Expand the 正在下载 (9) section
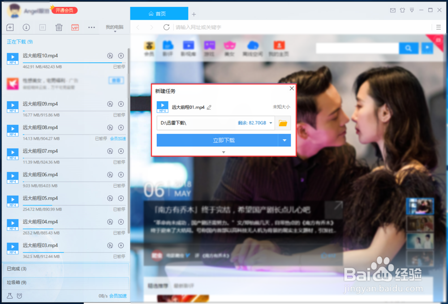The width and height of the screenshot is (448, 304). (20, 42)
